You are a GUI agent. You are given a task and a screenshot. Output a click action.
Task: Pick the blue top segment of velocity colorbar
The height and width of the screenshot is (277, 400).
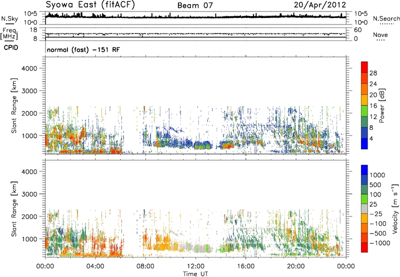point(364,170)
